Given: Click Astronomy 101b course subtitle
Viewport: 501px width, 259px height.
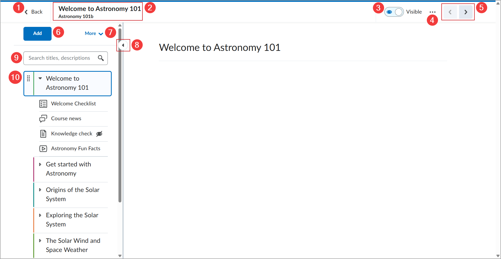Looking at the screenshot, I should pyautogui.click(x=76, y=16).
